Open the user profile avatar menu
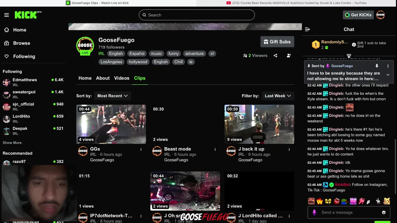This screenshot has height=223, width=397. pos(380,15)
